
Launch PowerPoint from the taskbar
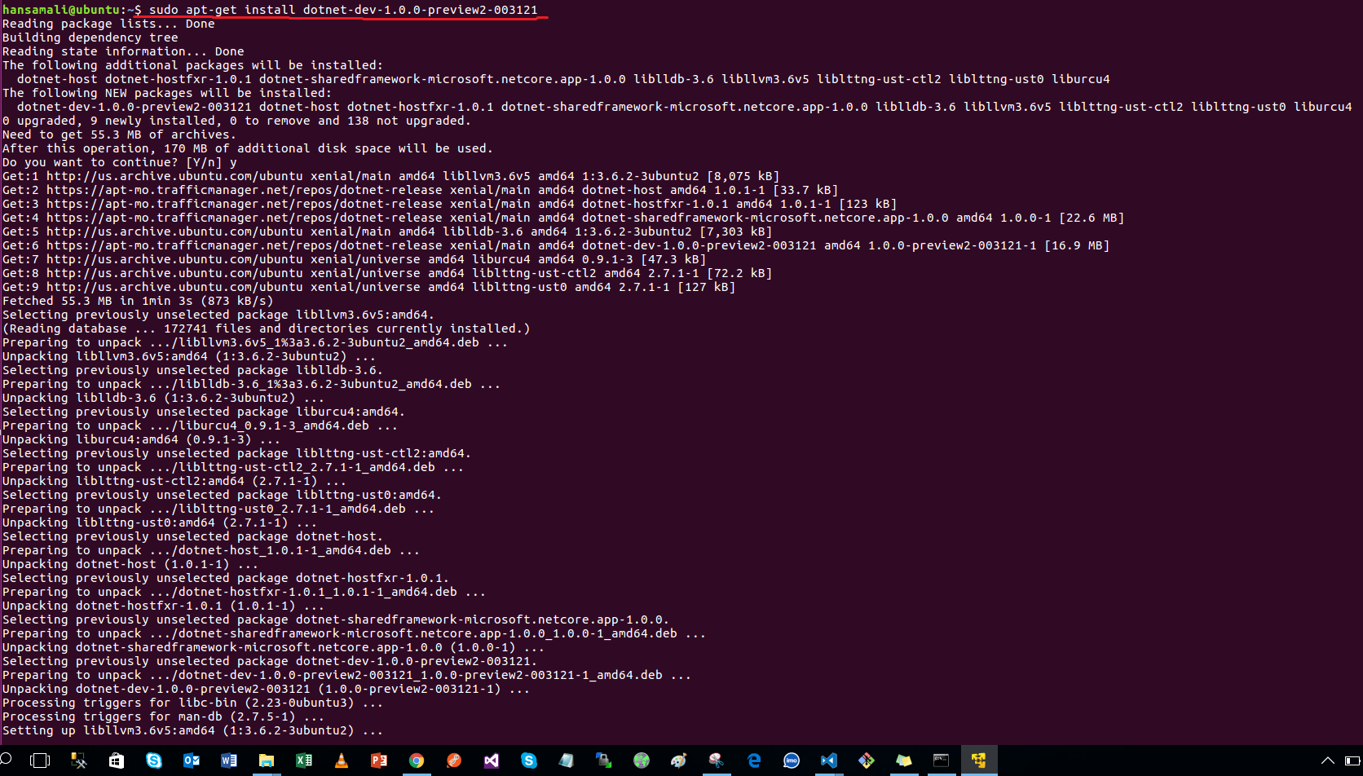379,761
